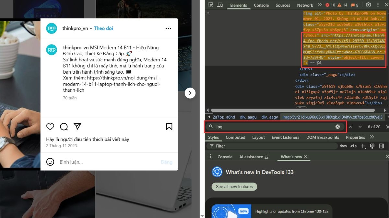
Task: Open the 8 issues indicator
Action: point(354,5)
